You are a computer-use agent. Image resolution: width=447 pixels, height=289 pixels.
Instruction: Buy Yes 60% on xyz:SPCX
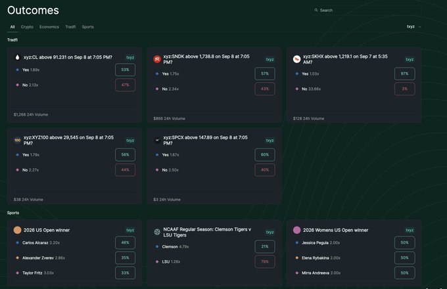click(265, 154)
